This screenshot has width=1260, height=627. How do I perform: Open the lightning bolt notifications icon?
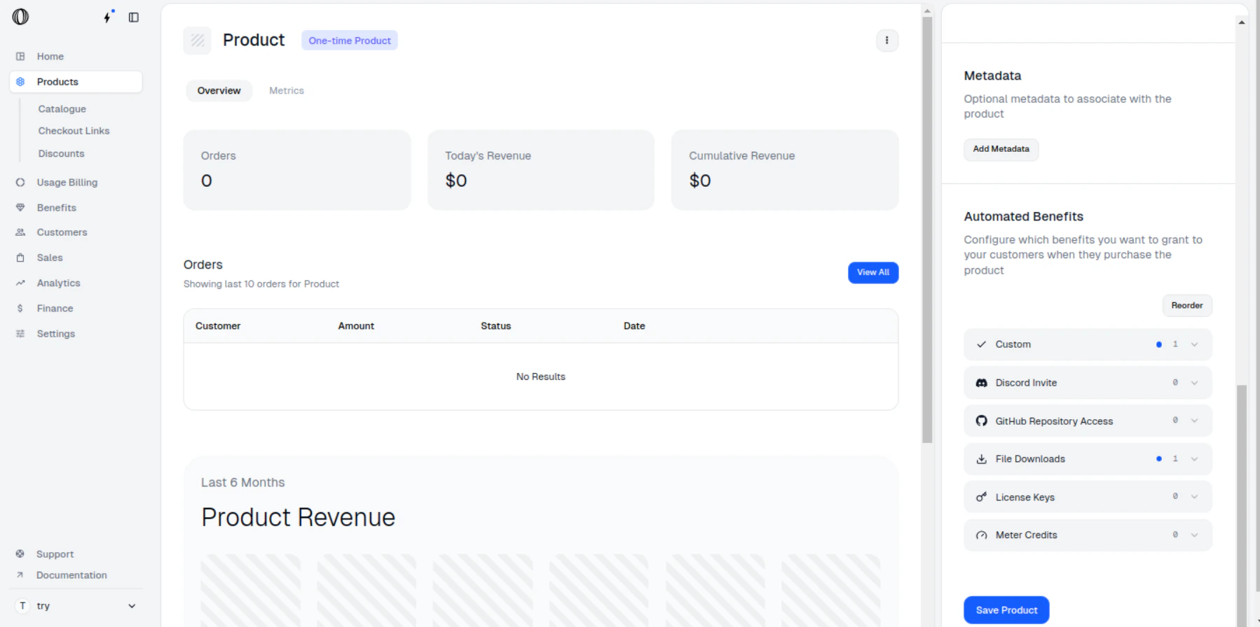[108, 17]
